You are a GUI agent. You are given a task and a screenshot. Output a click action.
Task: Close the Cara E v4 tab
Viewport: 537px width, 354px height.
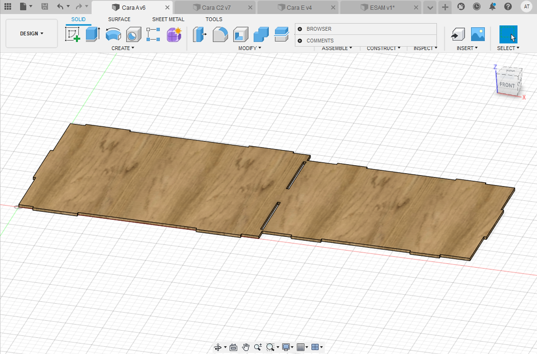(x=333, y=8)
